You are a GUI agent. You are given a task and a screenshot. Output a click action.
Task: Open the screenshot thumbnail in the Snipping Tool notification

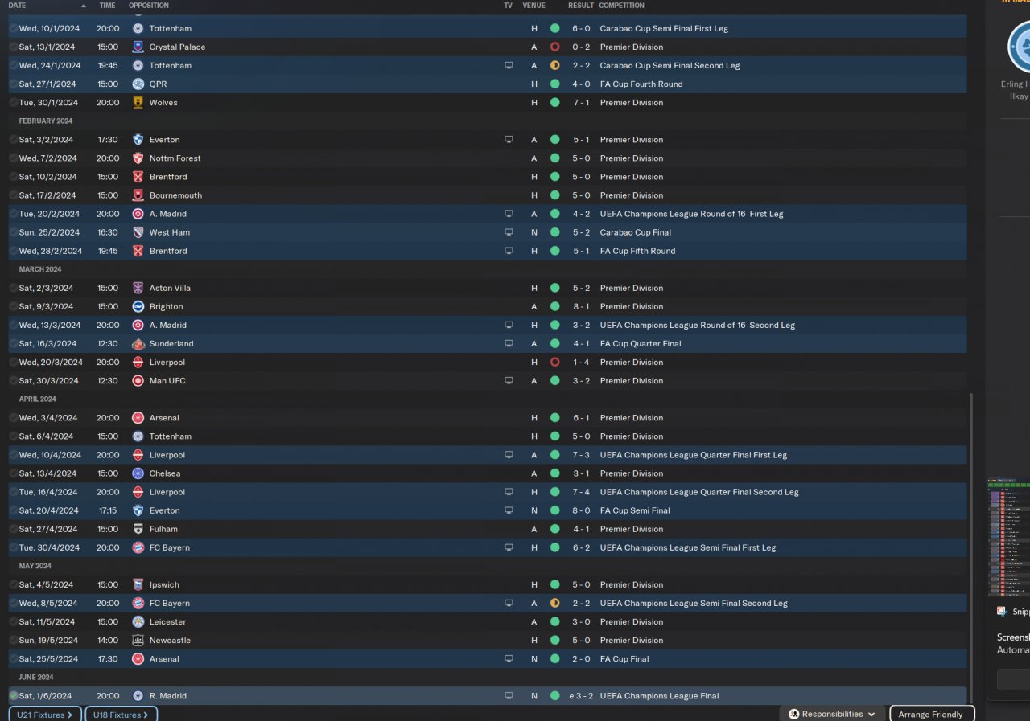(x=1009, y=537)
